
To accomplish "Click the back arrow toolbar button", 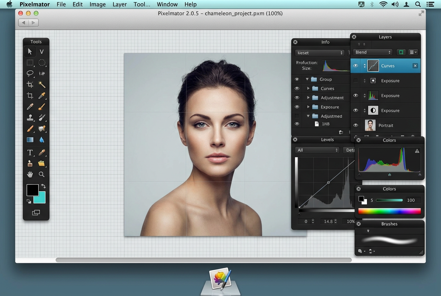I will tap(23, 23).
